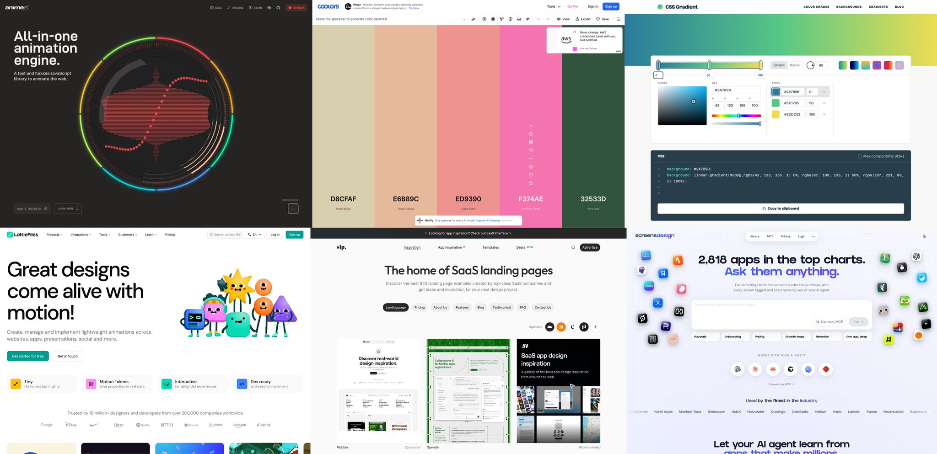Expand the Customers menu in LottieFiles

click(x=128, y=235)
